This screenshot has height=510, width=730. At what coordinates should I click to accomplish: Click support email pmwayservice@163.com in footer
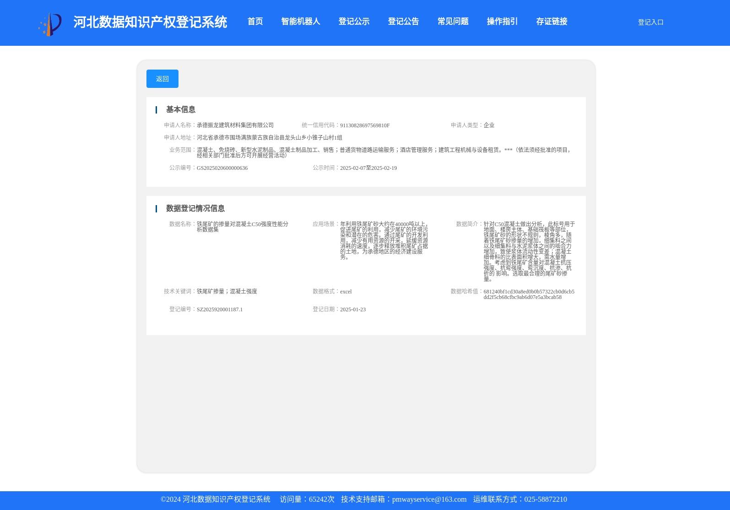point(429,499)
